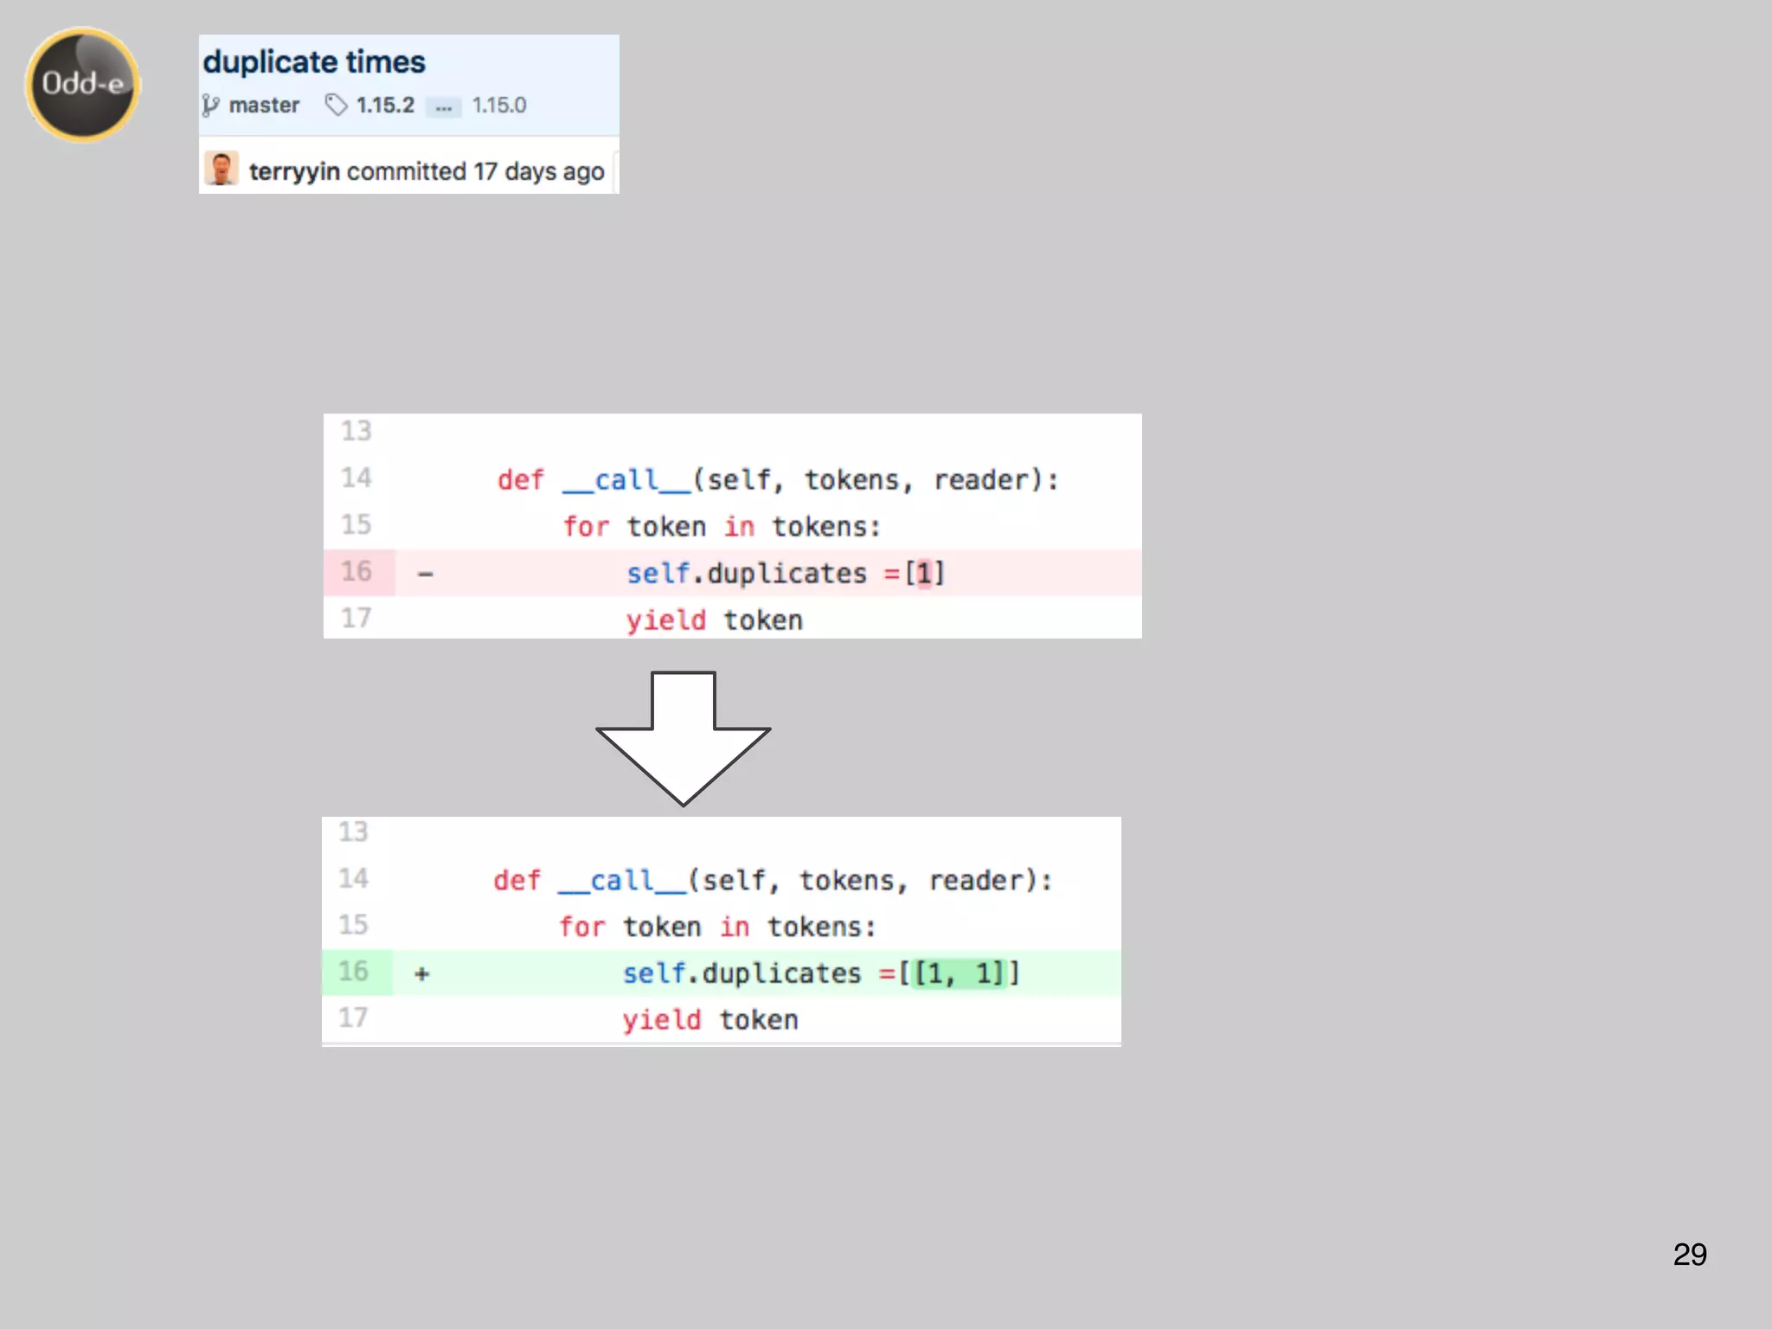Click the minus sign on removed line 16

tap(425, 574)
